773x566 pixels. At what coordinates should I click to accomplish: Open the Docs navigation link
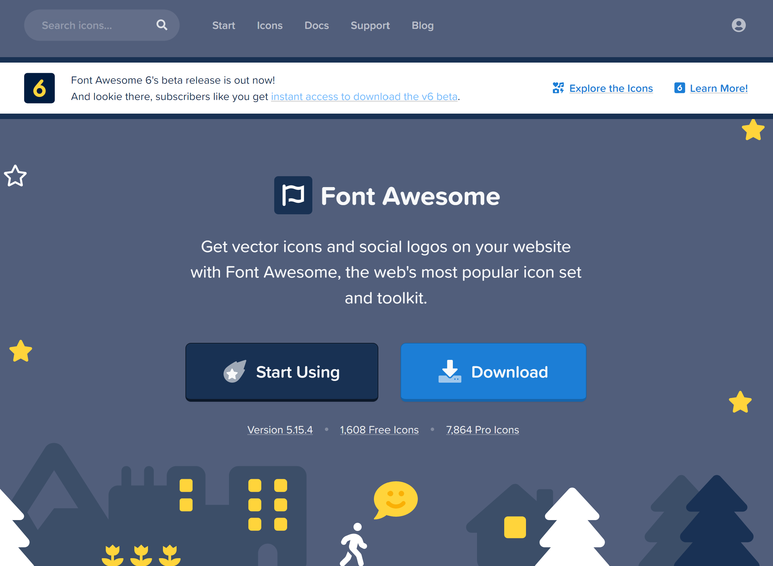pyautogui.click(x=316, y=26)
